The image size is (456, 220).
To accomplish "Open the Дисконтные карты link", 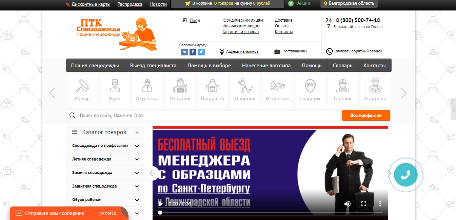I will pos(91,4).
